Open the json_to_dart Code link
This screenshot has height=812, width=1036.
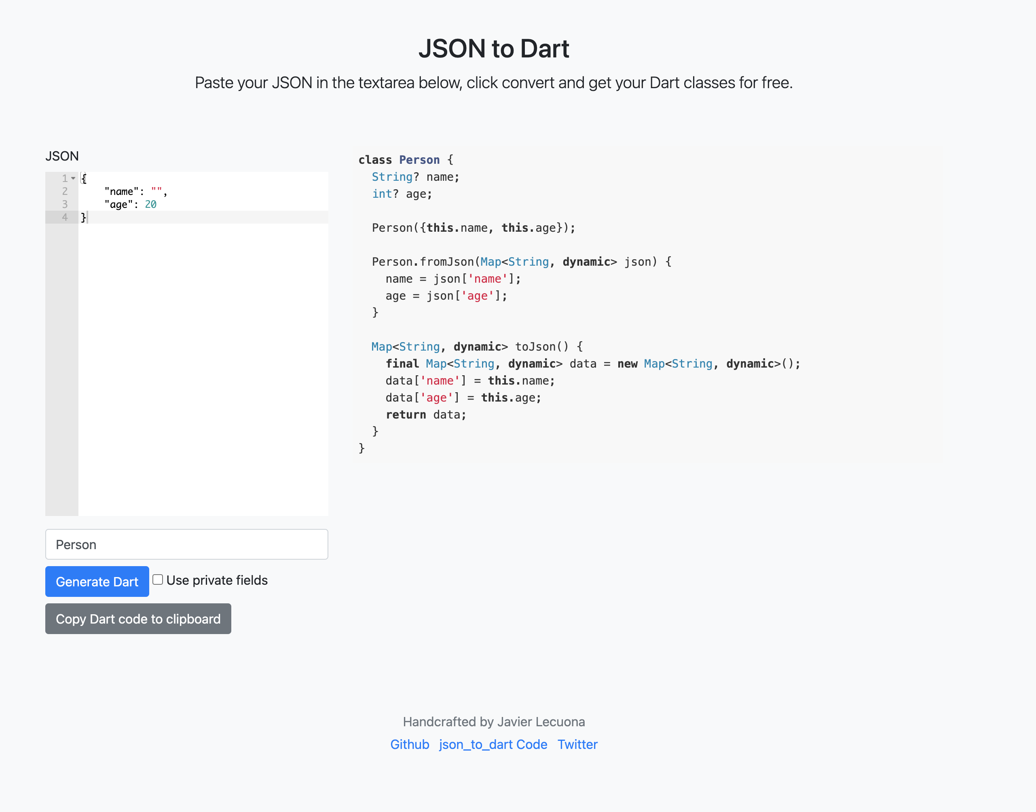[493, 744]
